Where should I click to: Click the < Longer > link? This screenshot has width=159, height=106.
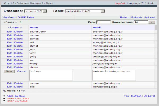pyautogui.click(x=15, y=27)
